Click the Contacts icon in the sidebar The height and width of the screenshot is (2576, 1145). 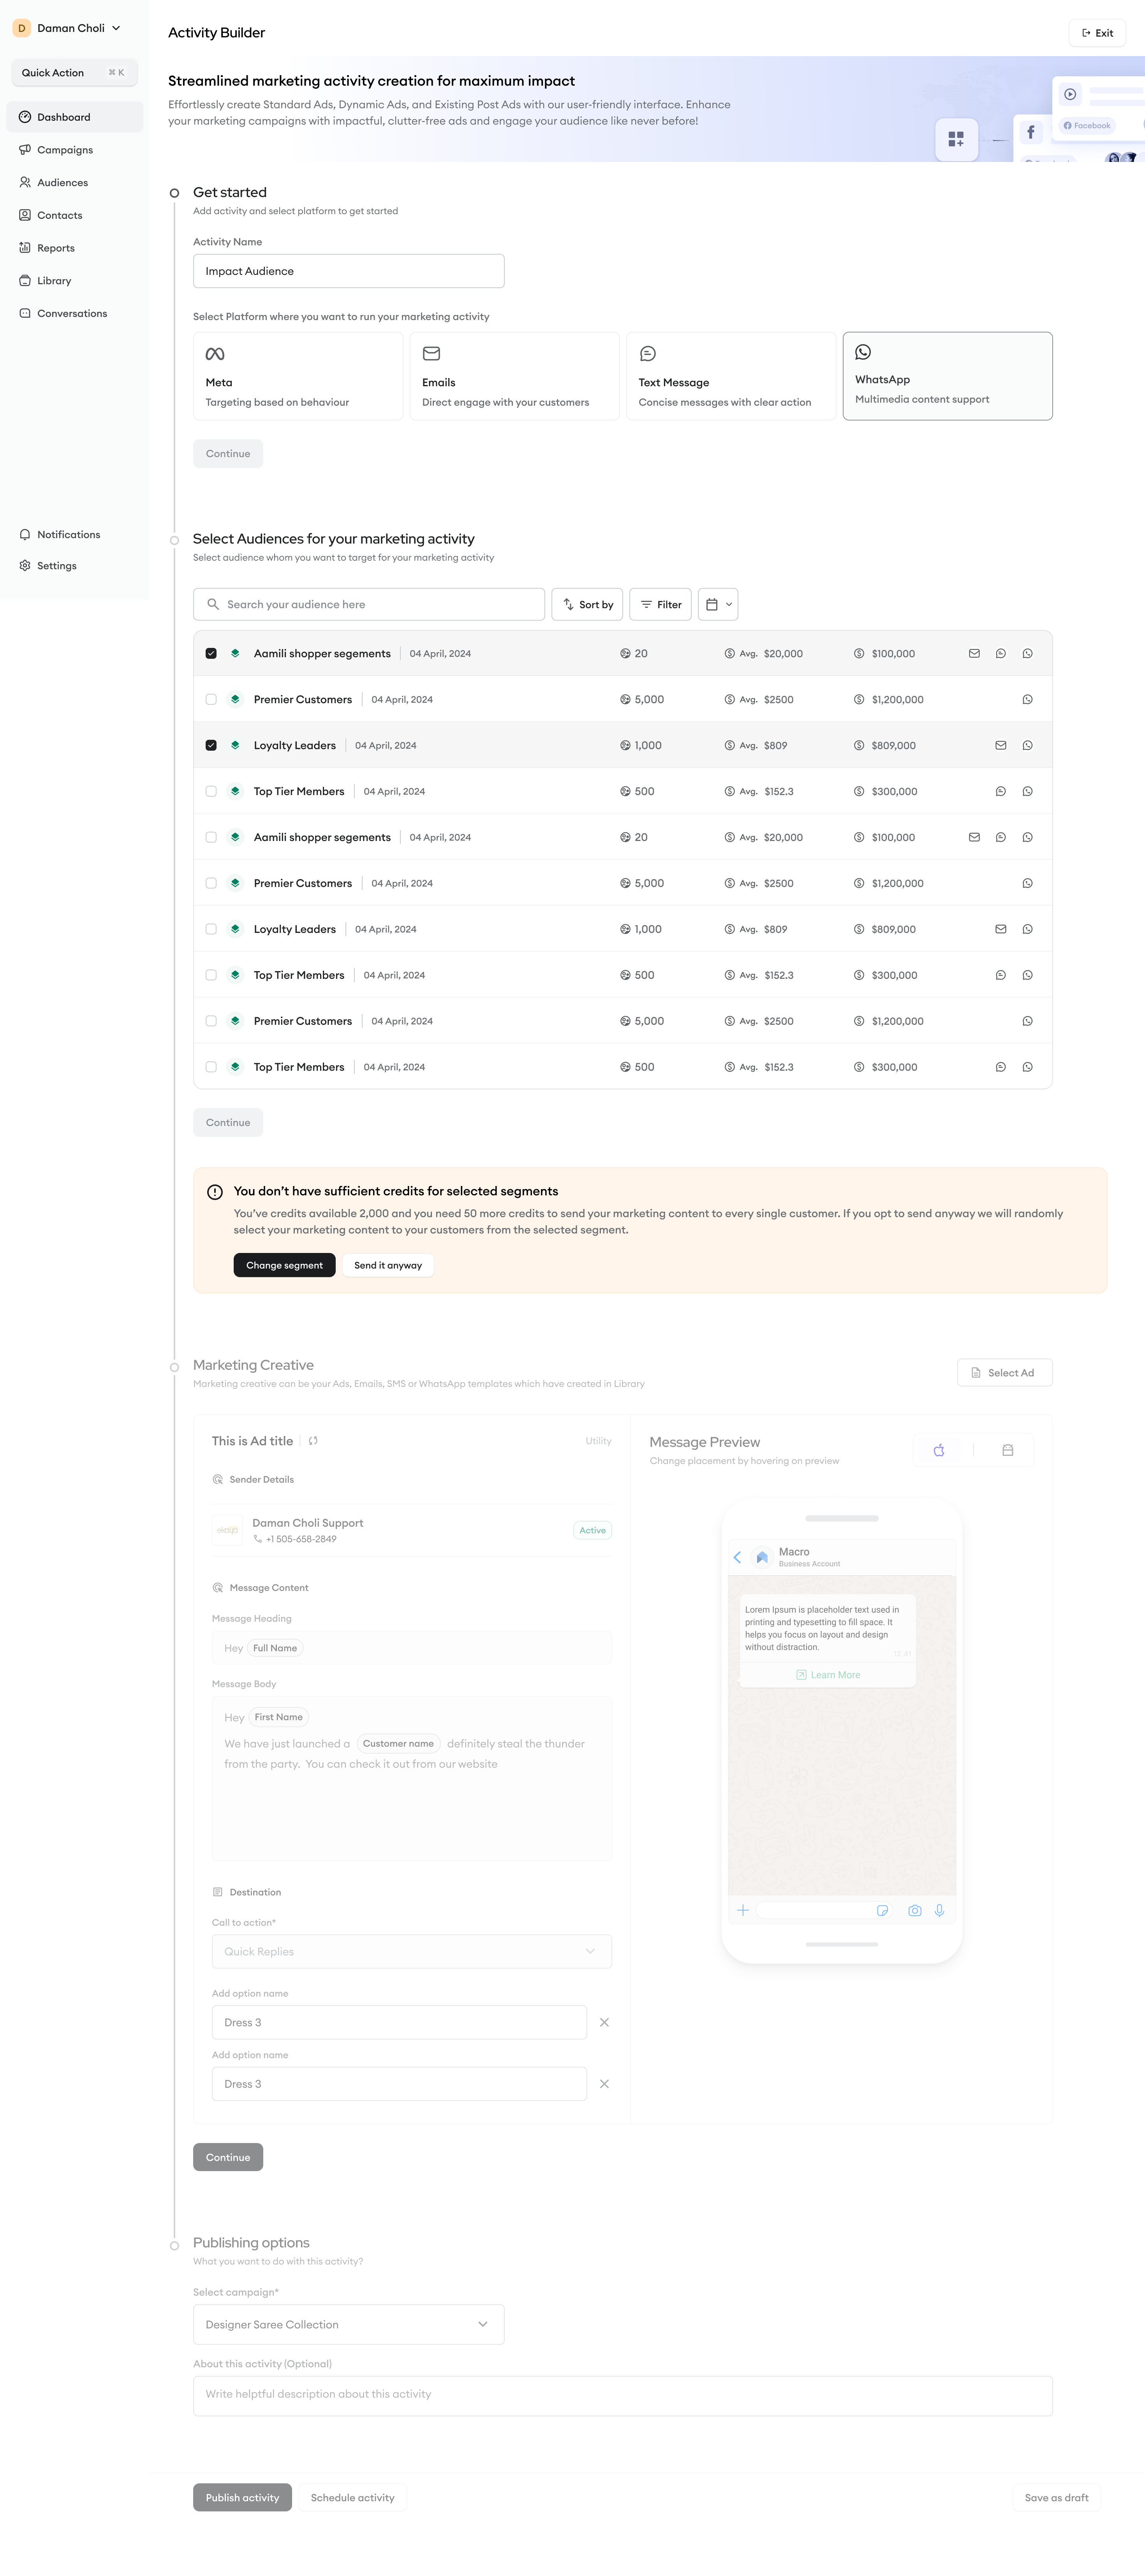(x=25, y=215)
